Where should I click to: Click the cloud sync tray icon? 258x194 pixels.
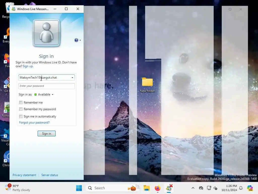(201, 188)
